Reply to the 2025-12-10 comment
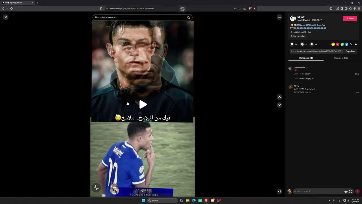The image size is (362, 204). pos(308,92)
